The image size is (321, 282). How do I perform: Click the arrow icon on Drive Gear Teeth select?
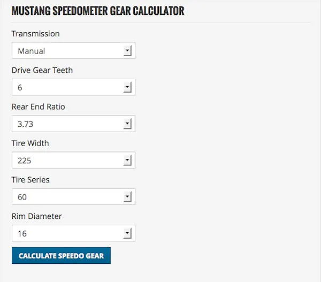click(x=127, y=87)
